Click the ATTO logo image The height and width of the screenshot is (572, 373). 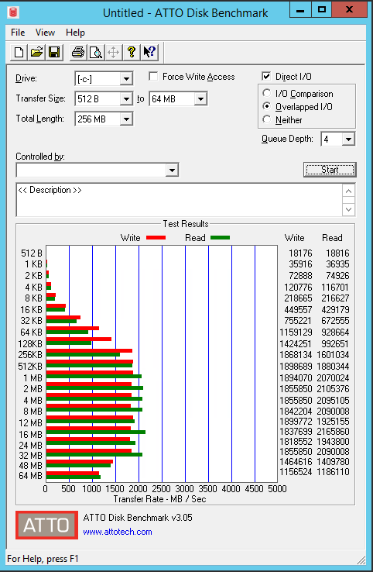(x=46, y=525)
